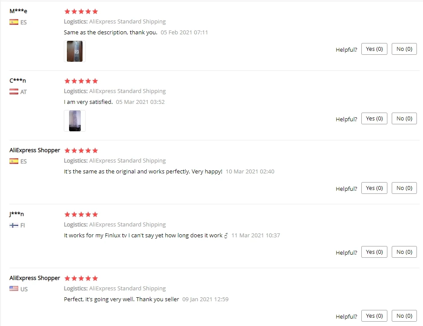Click the Spain flag under first AliExpress Shopper
Image resolution: width=423 pixels, height=326 pixels.
[x=14, y=161]
